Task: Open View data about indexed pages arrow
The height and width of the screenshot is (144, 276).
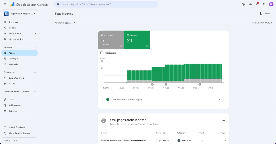Action: 219,100
